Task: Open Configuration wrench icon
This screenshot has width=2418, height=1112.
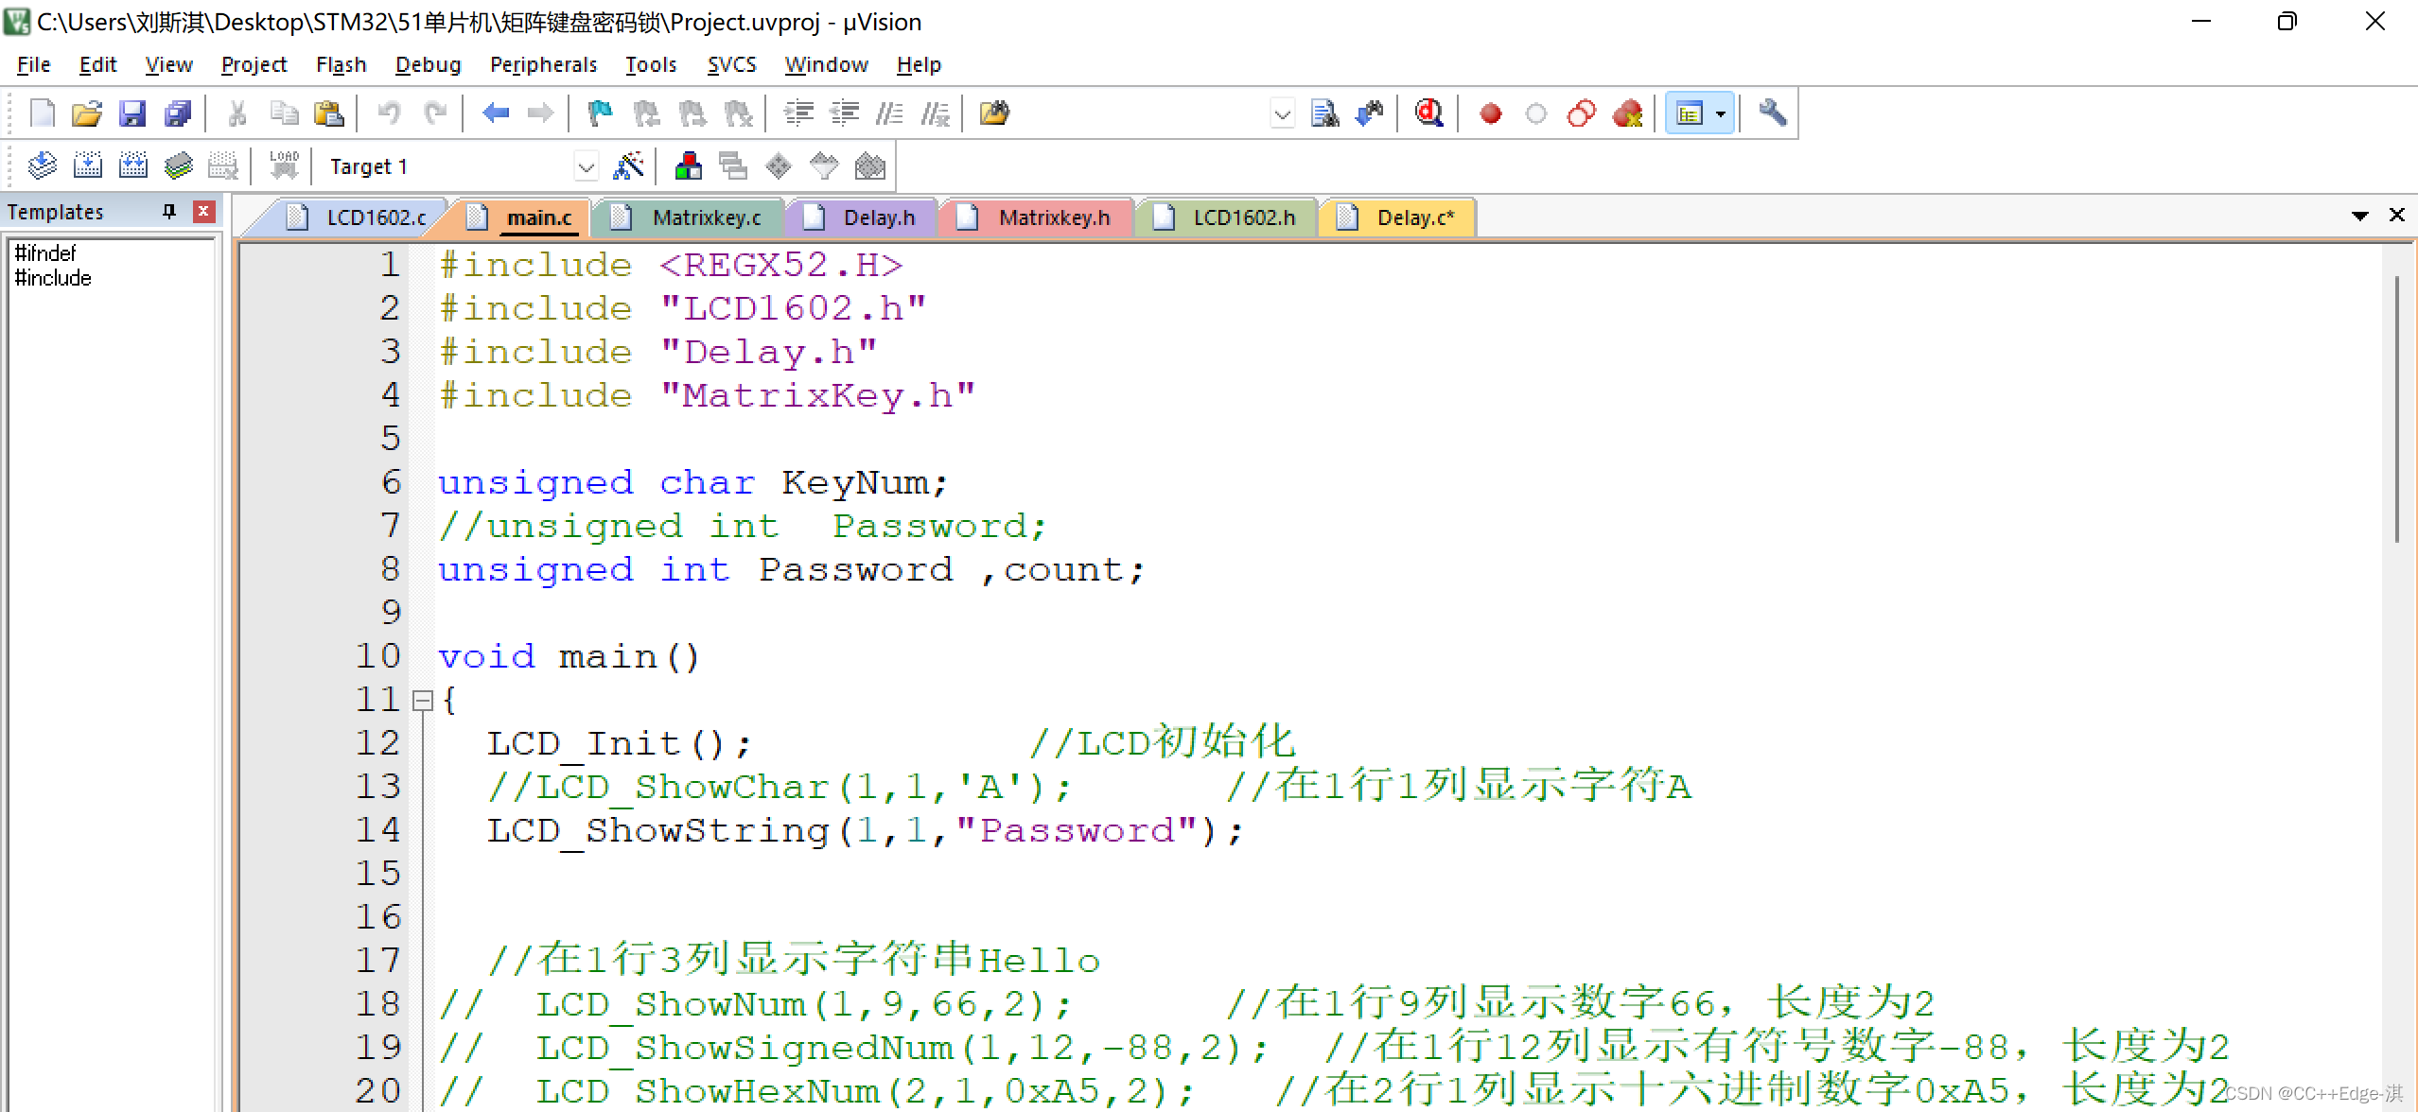Action: [x=1772, y=113]
